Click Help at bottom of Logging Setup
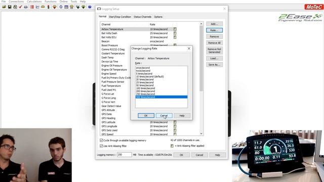324x182 pixels. coord(217,155)
